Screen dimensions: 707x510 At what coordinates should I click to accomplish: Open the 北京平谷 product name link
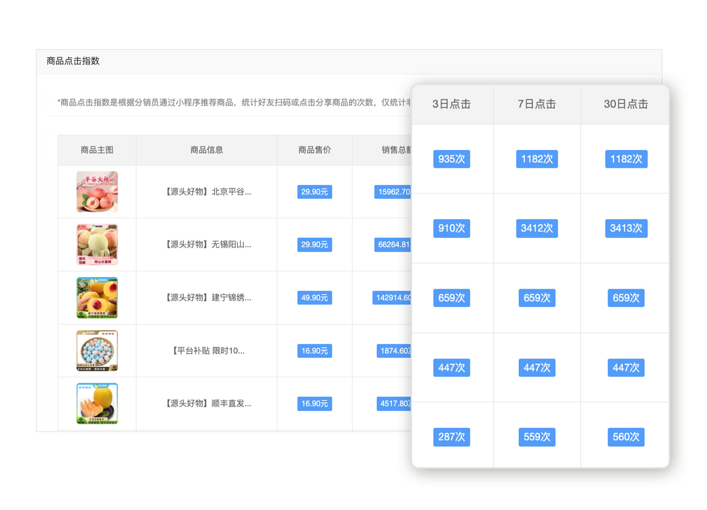tap(208, 192)
